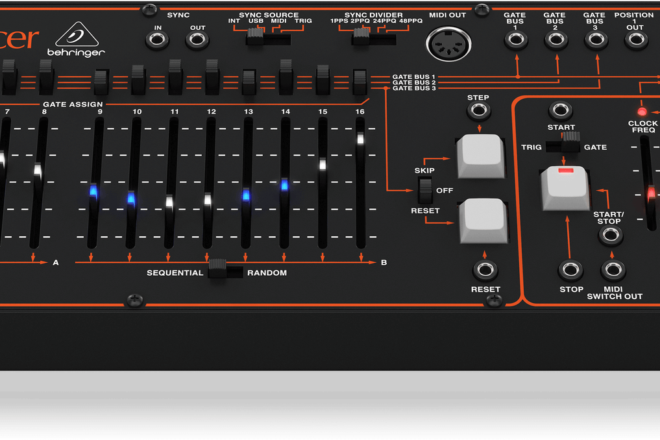This screenshot has width=660, height=440.
Task: Click step 12 slider cap
Action: coord(208,200)
